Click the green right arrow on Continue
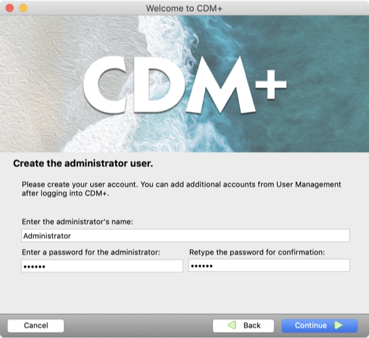Image resolution: width=369 pixels, height=338 pixels. [x=338, y=325]
